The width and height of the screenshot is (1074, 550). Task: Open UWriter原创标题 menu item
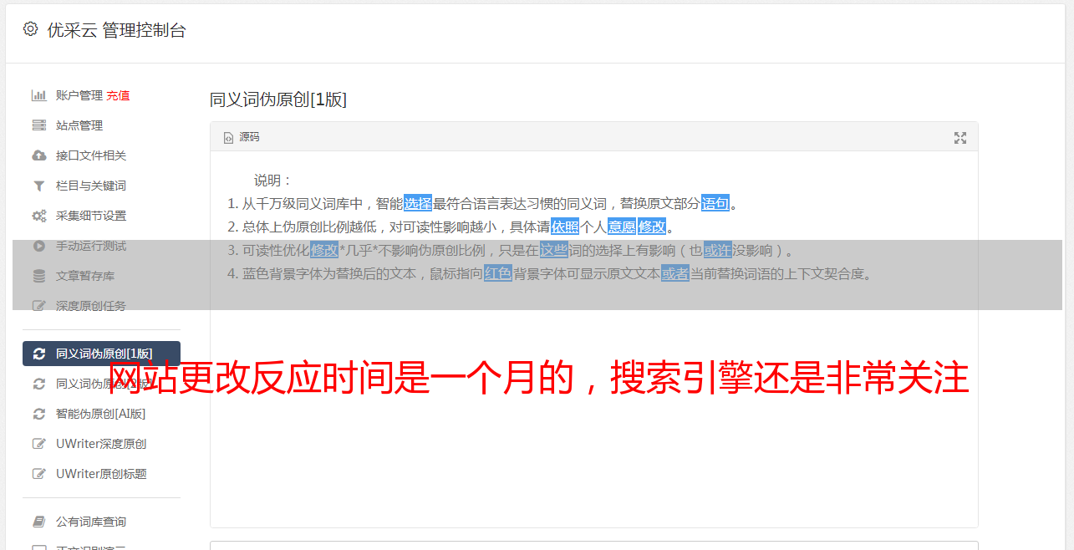point(101,474)
